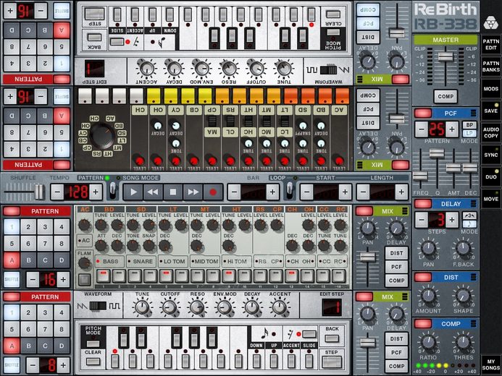Increase tempo with the plus button

pyautogui.click(x=96, y=192)
